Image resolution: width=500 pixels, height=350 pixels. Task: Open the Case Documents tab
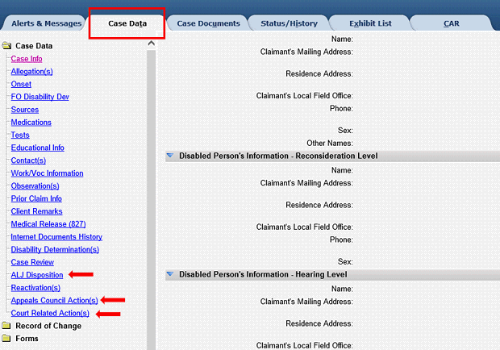point(208,23)
